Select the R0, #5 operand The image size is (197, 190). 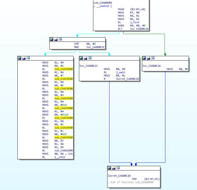coord(59,125)
